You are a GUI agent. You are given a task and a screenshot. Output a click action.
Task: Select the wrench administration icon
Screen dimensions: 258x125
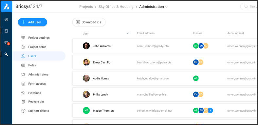pos(6,54)
